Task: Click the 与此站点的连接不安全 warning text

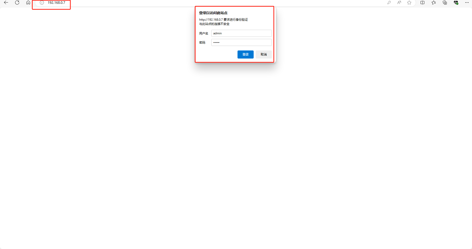Action: [214, 24]
